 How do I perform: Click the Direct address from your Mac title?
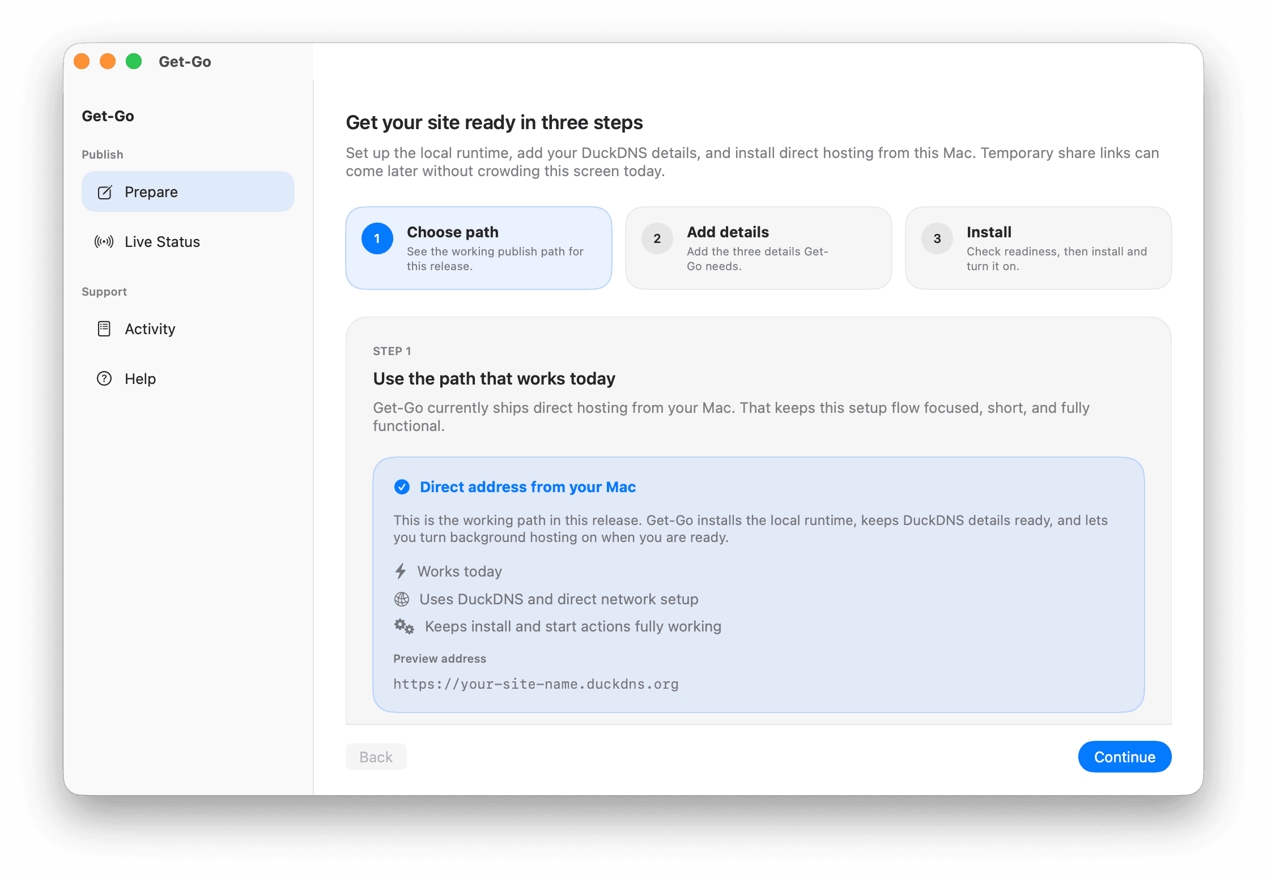click(x=528, y=487)
